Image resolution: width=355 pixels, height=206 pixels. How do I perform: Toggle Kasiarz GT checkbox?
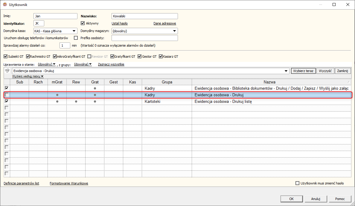161,57
